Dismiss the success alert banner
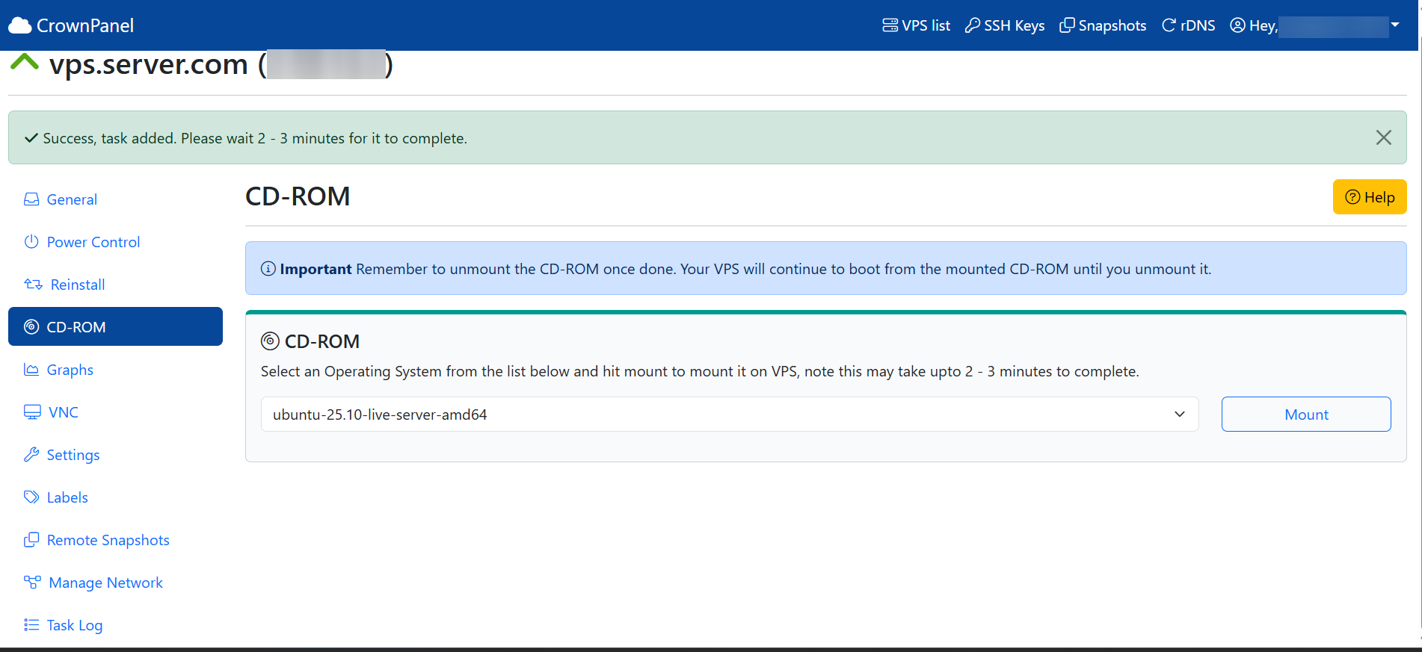 coord(1384,137)
